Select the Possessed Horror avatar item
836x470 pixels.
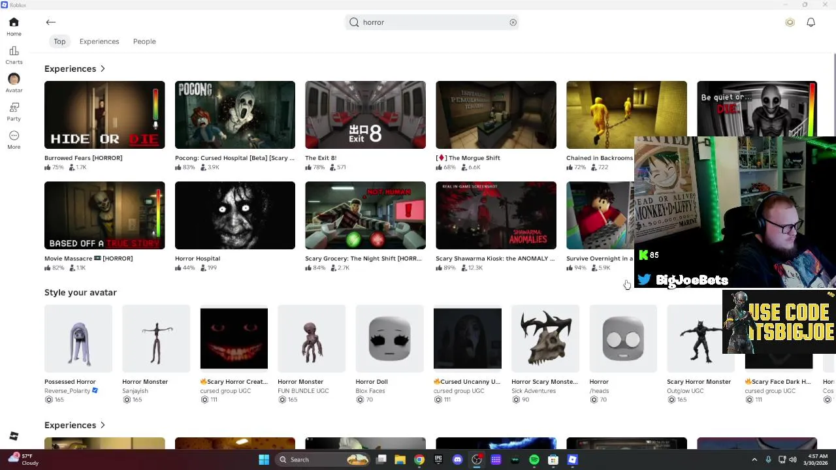(x=78, y=338)
